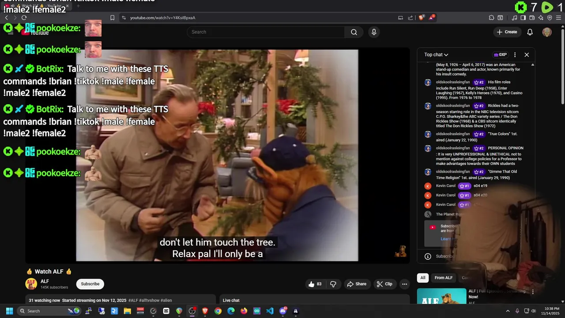
Task: Open YouTube notifications bell
Action: tap(530, 32)
